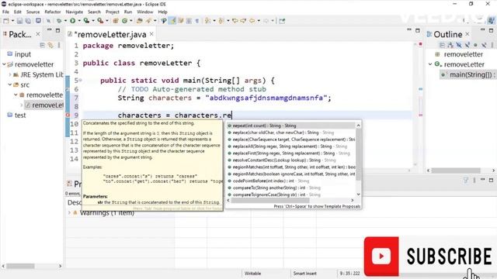Close the removeLetter.java editor tab
This screenshot has height=279, width=497.
point(151,34)
